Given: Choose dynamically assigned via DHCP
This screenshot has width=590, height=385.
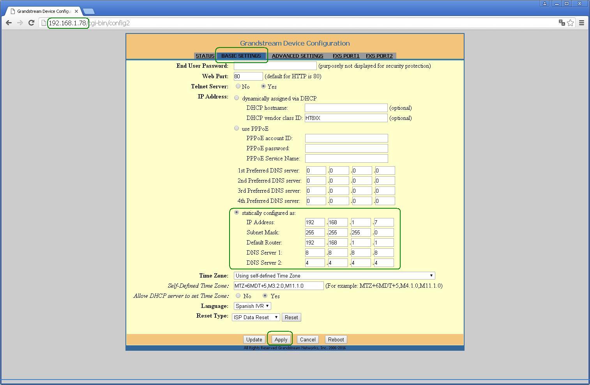Looking at the screenshot, I should click(237, 98).
